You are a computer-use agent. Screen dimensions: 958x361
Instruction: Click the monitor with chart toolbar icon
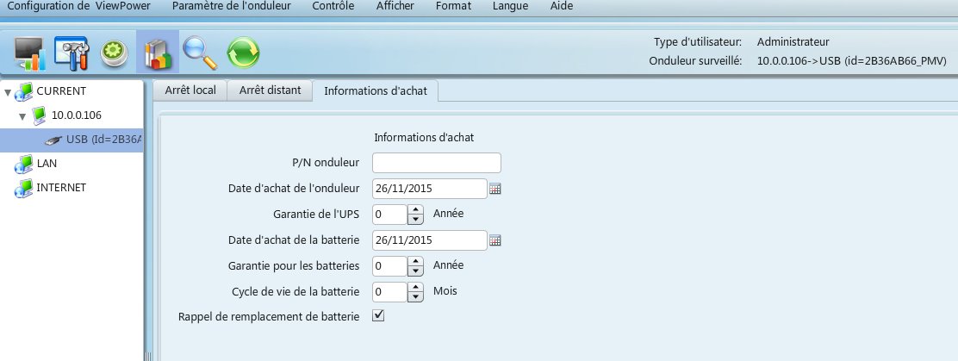pos(30,53)
